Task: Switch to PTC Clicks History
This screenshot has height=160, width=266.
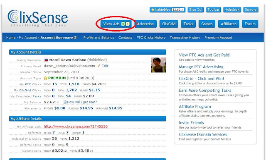Action: coord(151,38)
